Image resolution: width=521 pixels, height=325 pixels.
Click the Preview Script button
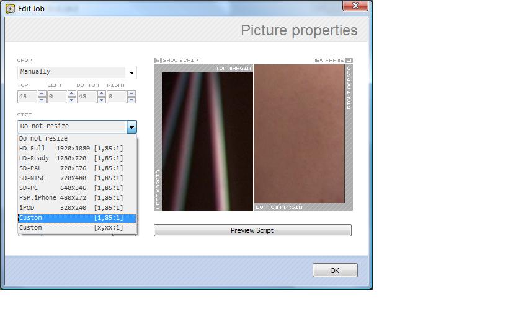252,230
